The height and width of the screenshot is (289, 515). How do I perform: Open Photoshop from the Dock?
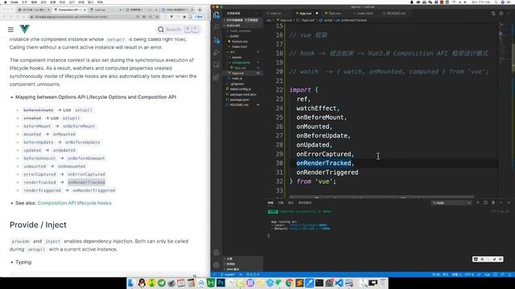click(x=220, y=283)
